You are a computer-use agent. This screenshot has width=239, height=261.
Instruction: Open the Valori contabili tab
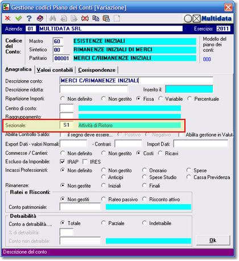coord(55,70)
